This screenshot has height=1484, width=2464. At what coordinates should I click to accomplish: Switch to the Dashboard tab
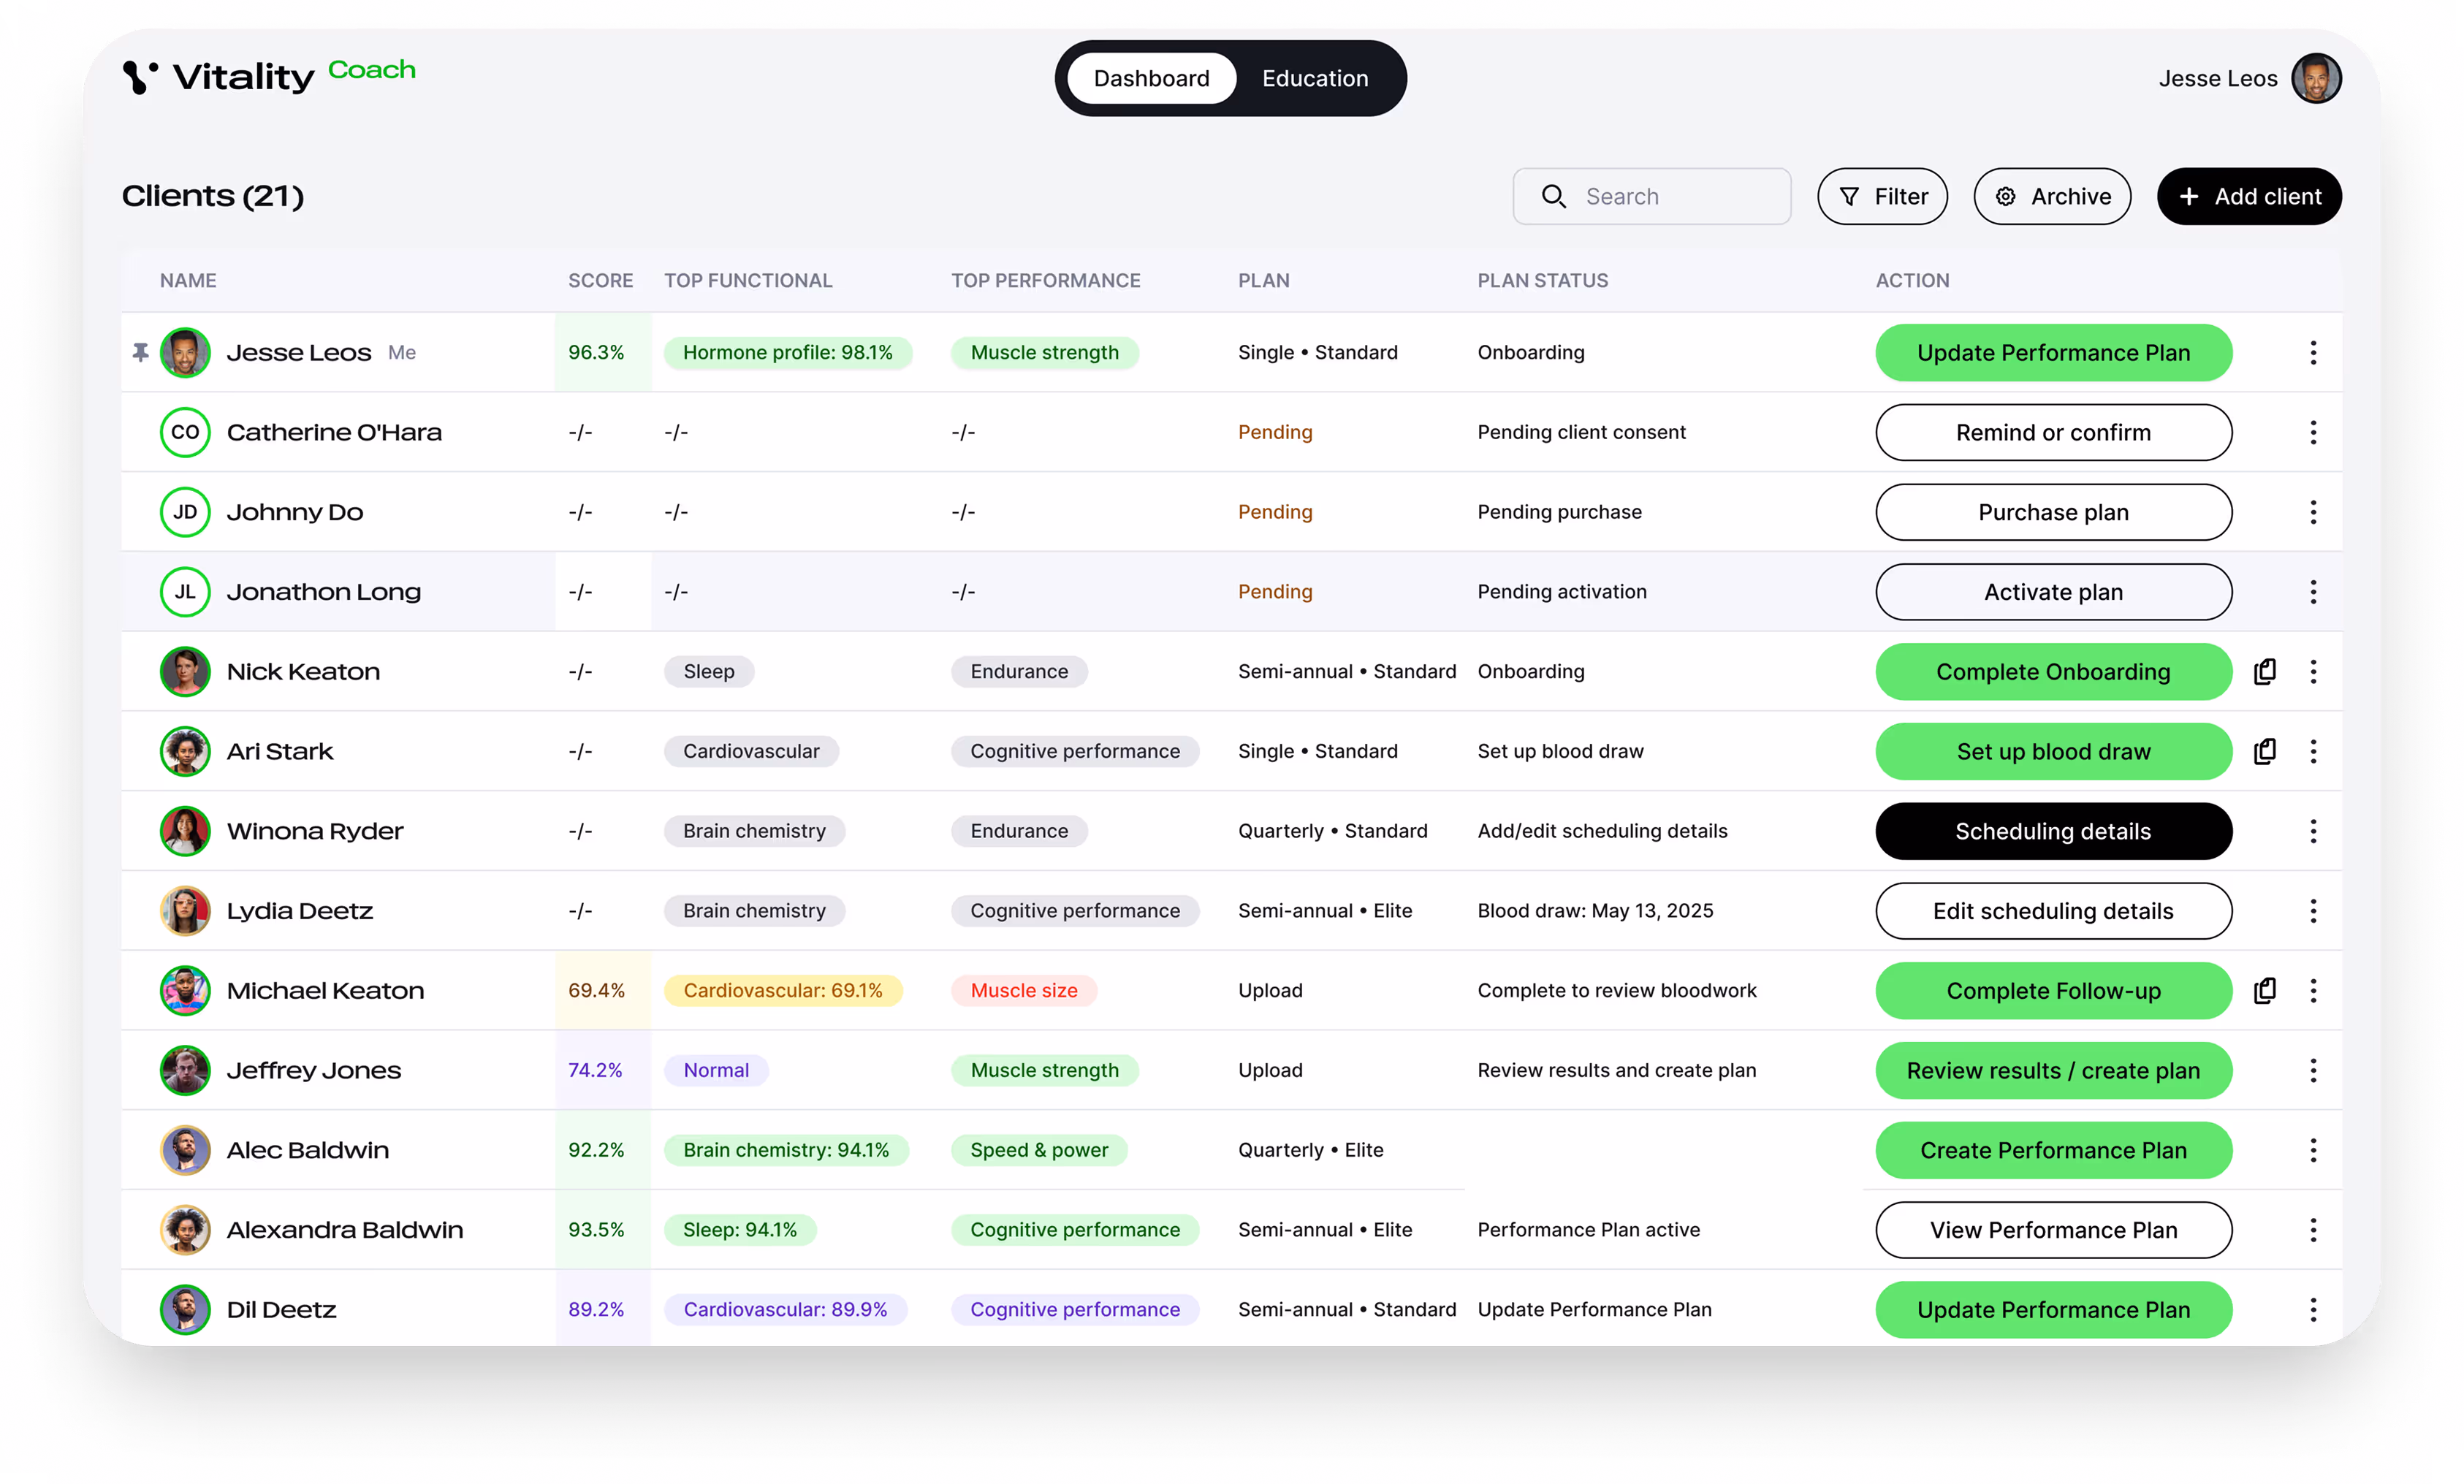pos(1151,78)
